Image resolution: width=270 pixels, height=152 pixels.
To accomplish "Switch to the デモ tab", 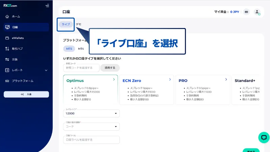I will 79,24.
